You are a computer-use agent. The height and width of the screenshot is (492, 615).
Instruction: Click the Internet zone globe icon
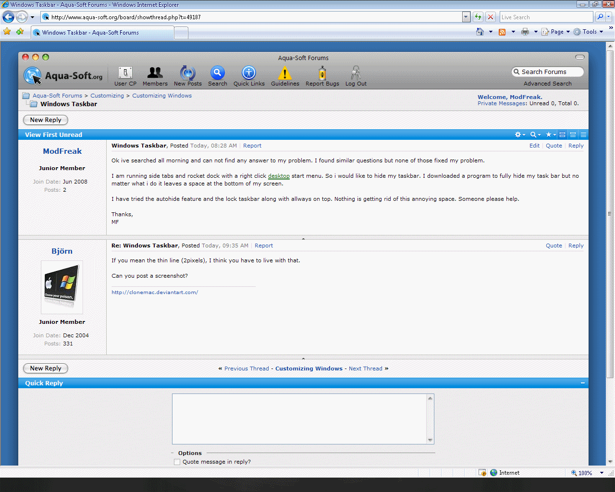coord(493,473)
